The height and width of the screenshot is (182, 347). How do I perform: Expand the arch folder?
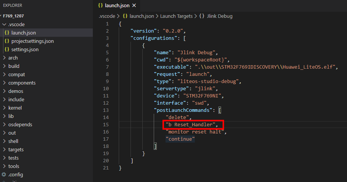click(x=4, y=58)
